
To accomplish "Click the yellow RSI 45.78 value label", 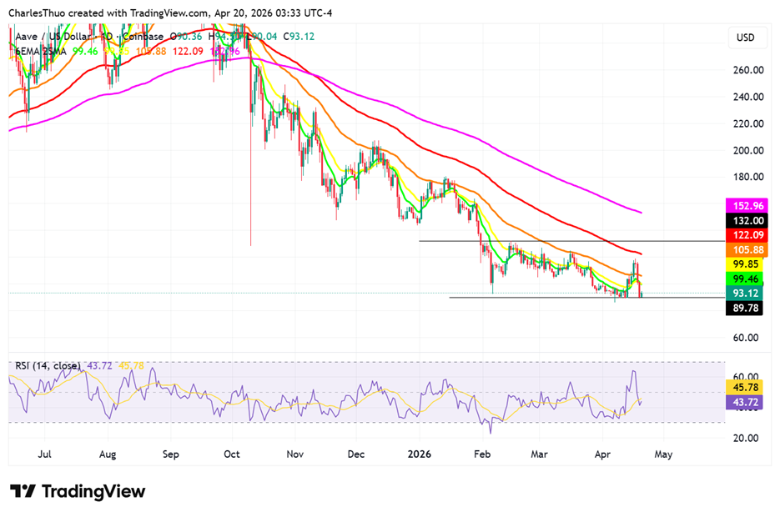I will coord(748,387).
